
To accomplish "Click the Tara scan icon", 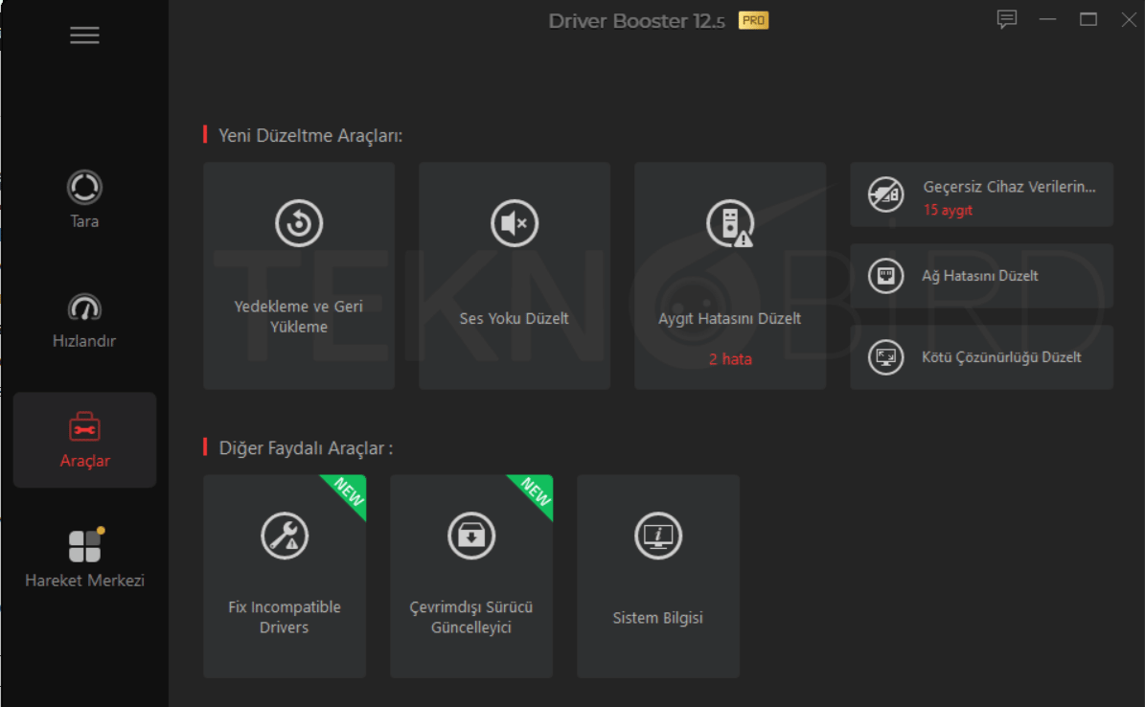I will click(x=84, y=187).
